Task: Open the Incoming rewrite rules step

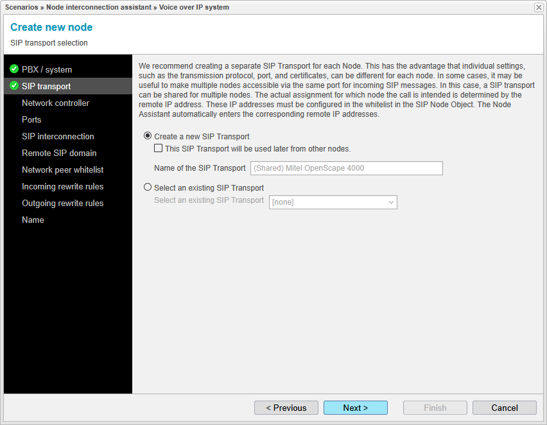Action: [x=62, y=186]
